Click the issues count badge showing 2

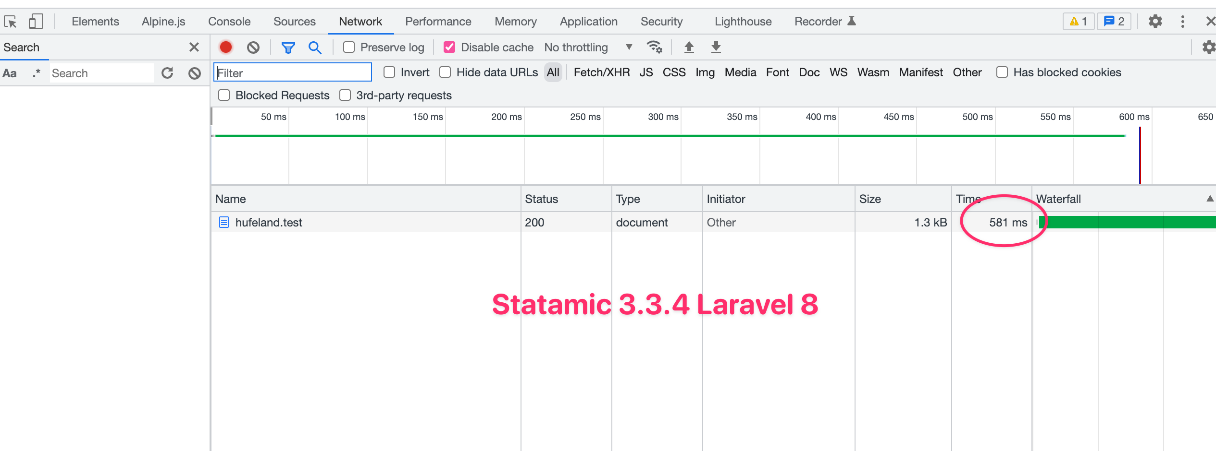pos(1114,21)
